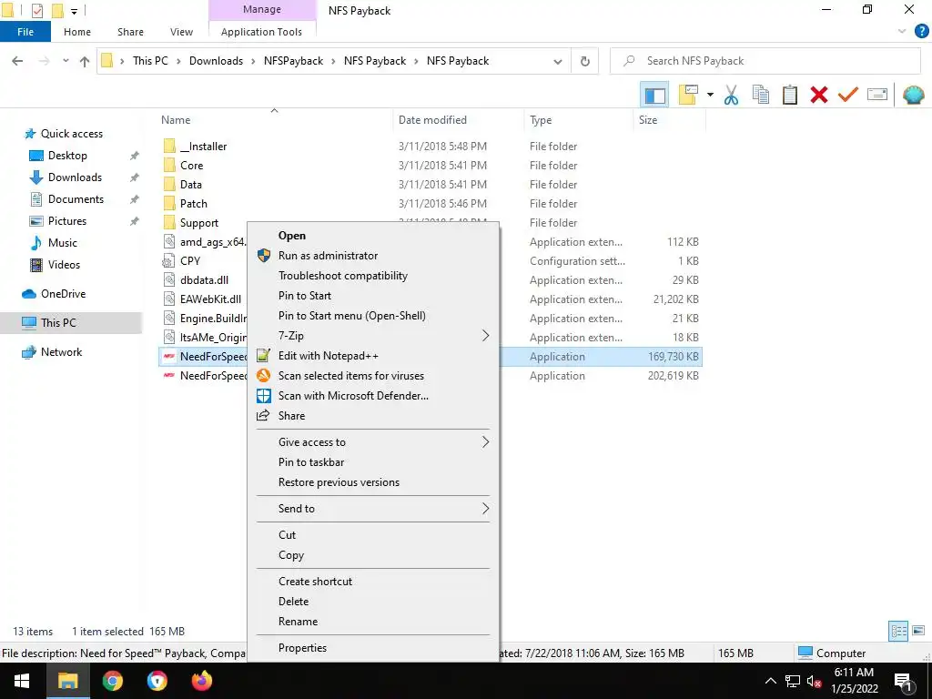Click the NFSPayback breadcrumb segment
This screenshot has height=699, width=932.
(x=294, y=61)
